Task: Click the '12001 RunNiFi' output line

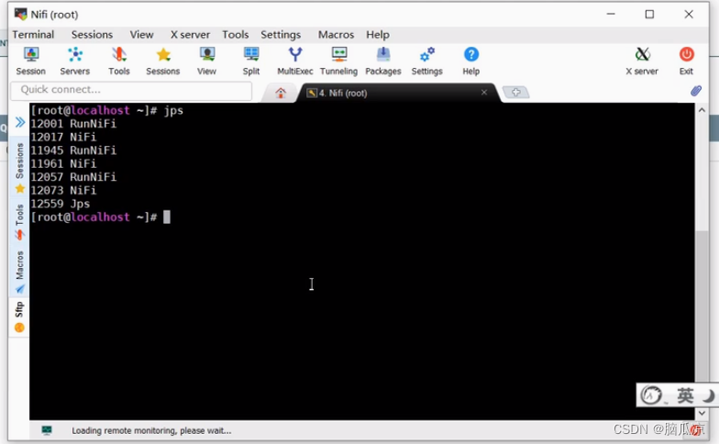Action: (73, 124)
